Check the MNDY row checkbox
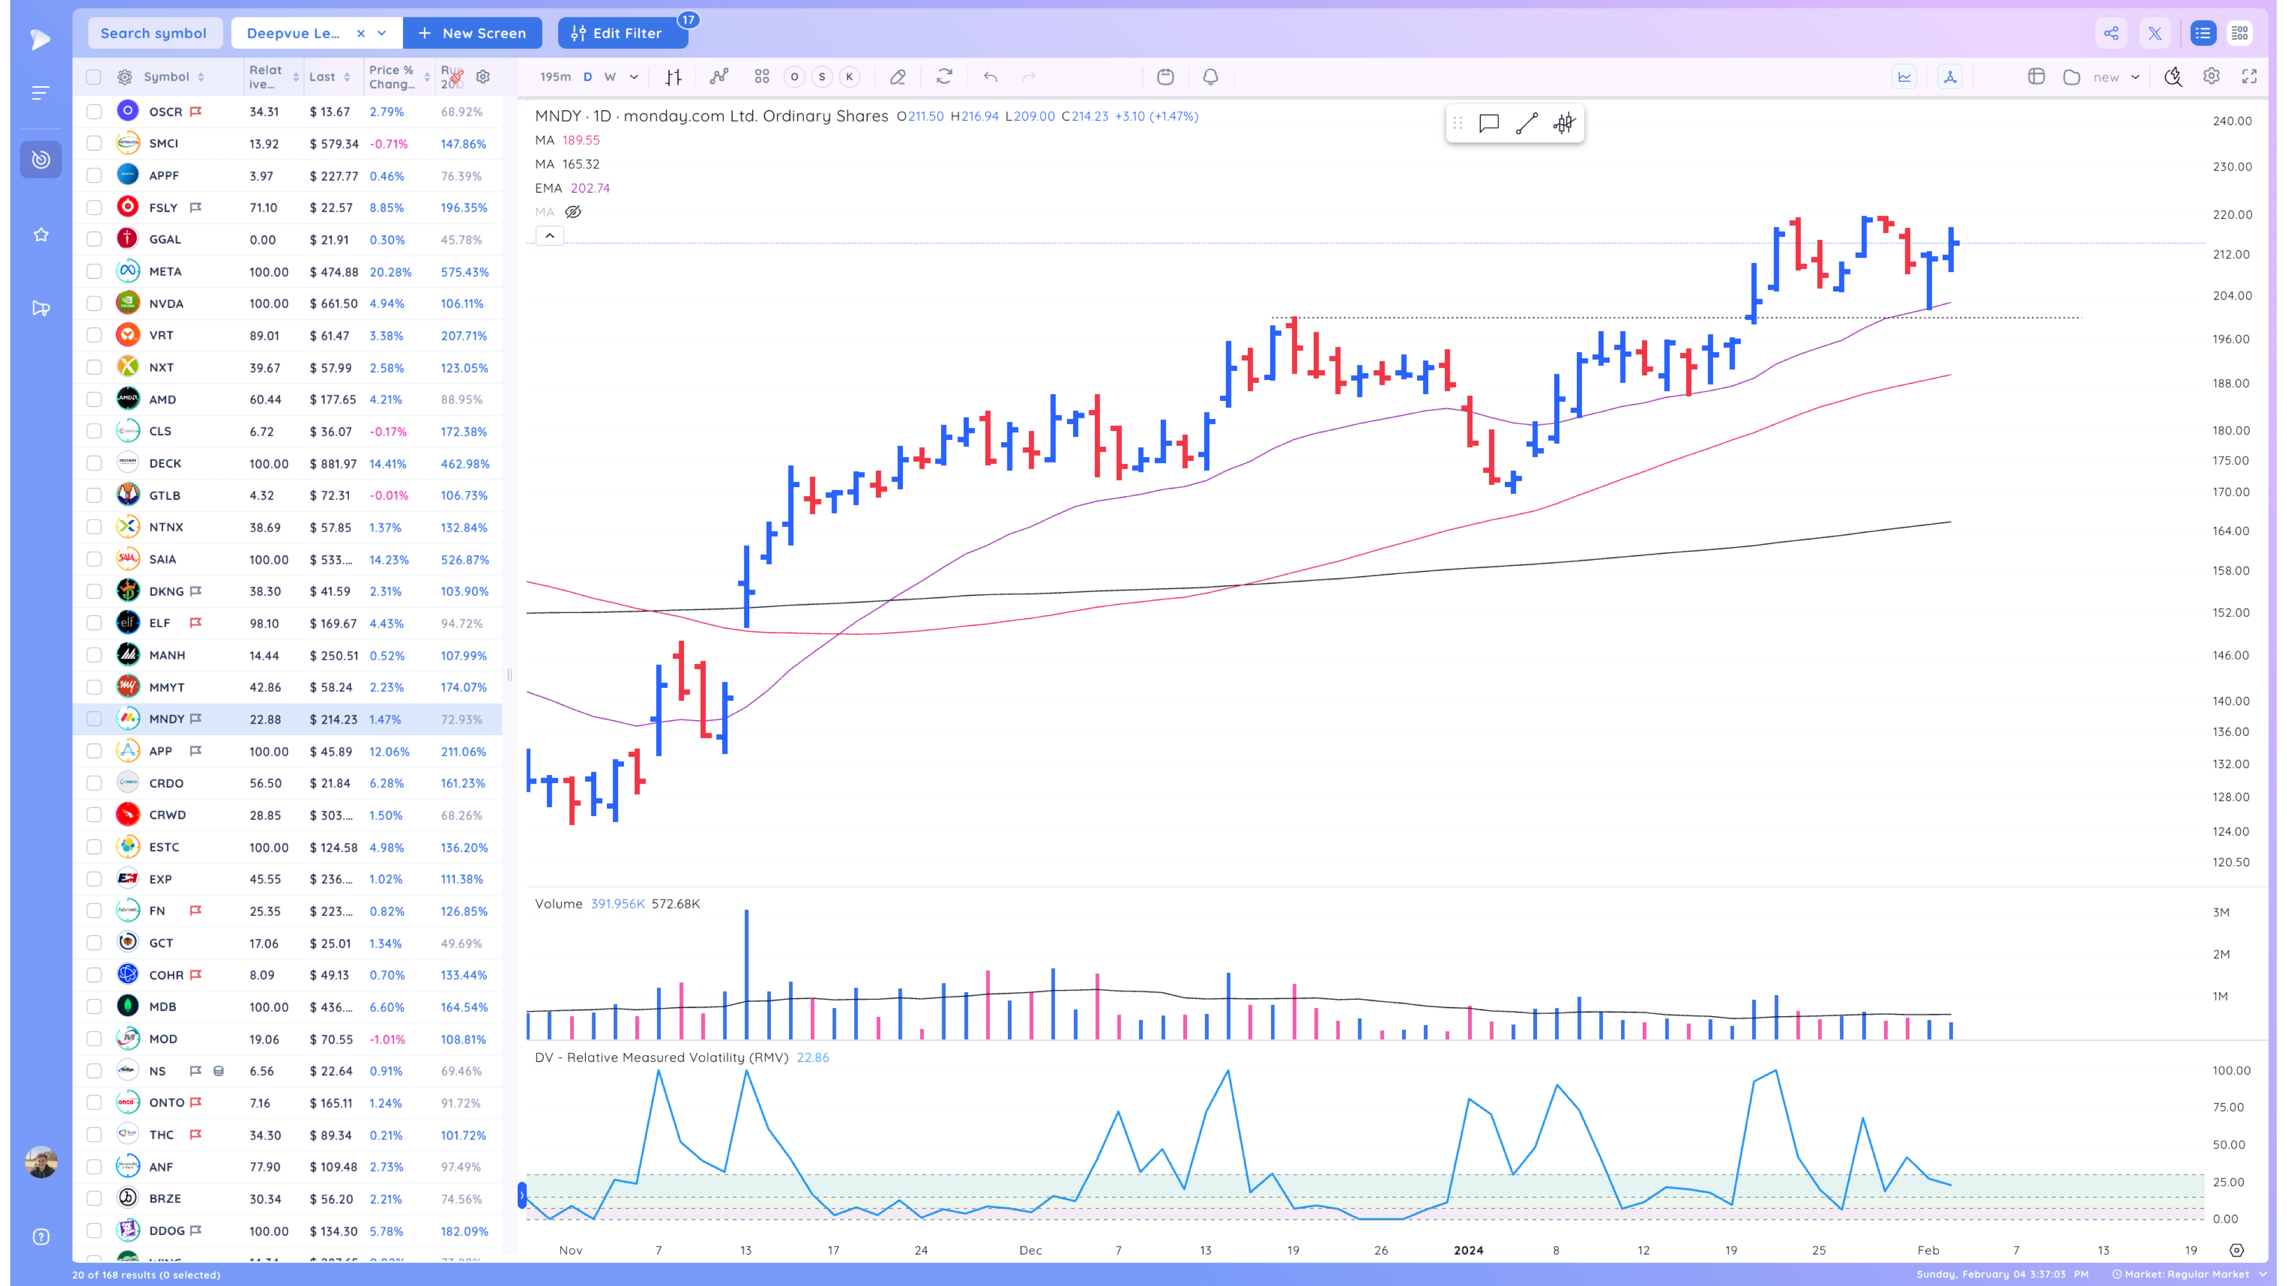The width and height of the screenshot is (2287, 1286). 93,719
